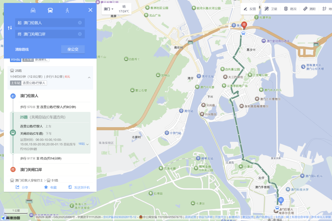Open the 澳门 city selector dropdown
This screenshot has width=332, height=221.
point(109,9)
